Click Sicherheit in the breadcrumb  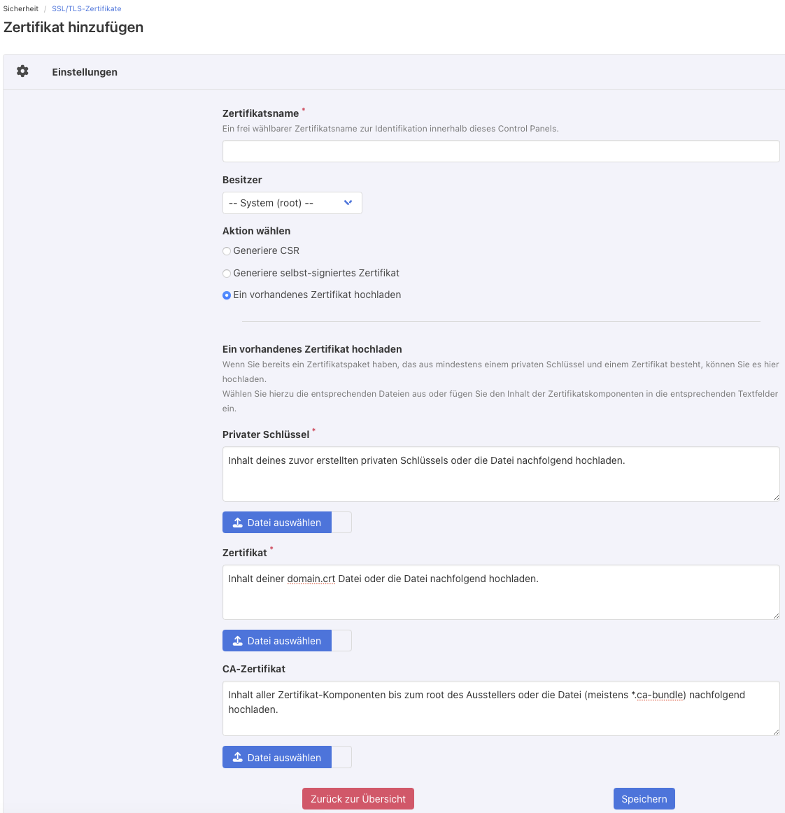[x=21, y=8]
